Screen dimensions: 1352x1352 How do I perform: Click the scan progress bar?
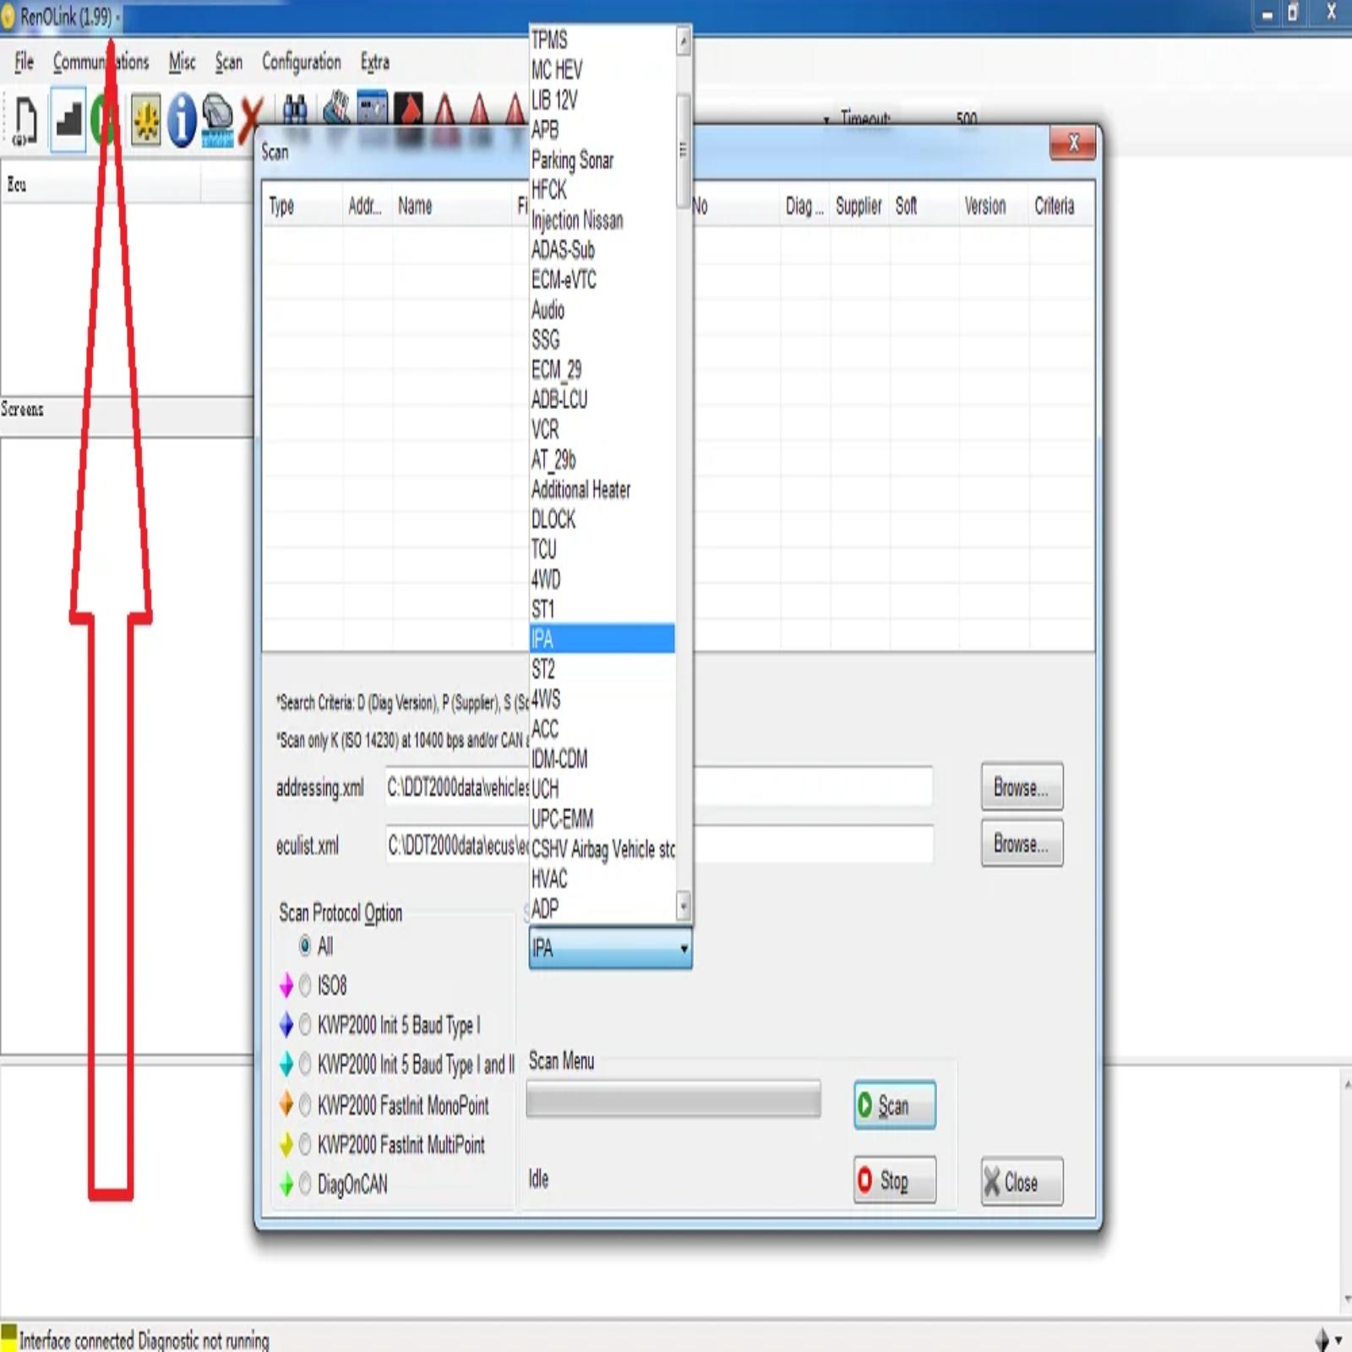point(673,1100)
